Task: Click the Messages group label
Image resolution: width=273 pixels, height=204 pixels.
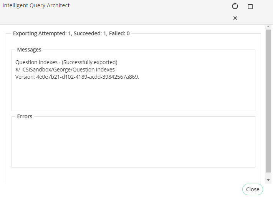Action: (x=29, y=50)
